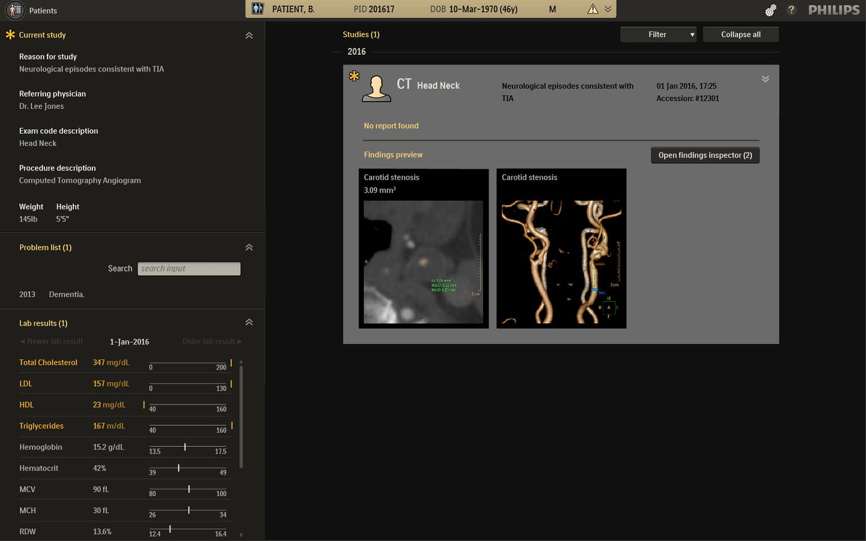Click the patient figure icon beside PATIENT, B.
This screenshot has width=866, height=541.
257,9
